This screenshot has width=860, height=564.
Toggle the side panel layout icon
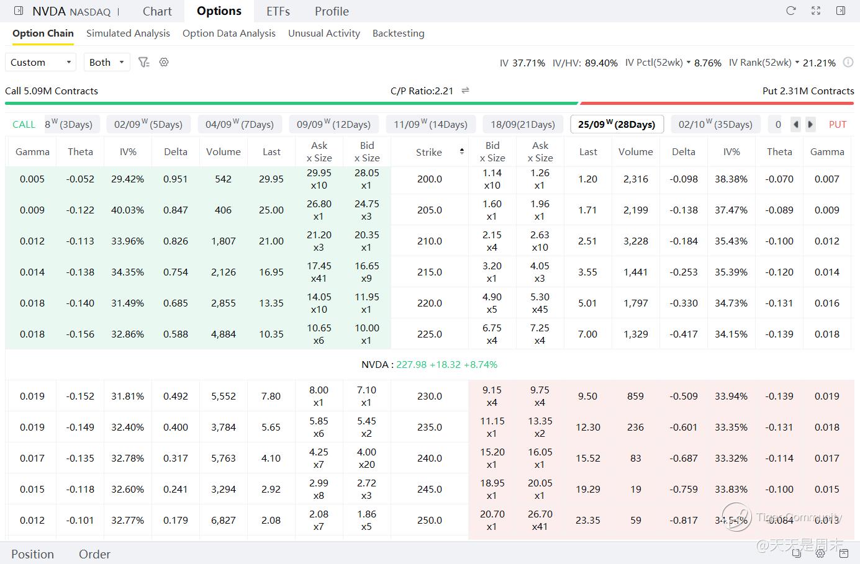[841, 11]
